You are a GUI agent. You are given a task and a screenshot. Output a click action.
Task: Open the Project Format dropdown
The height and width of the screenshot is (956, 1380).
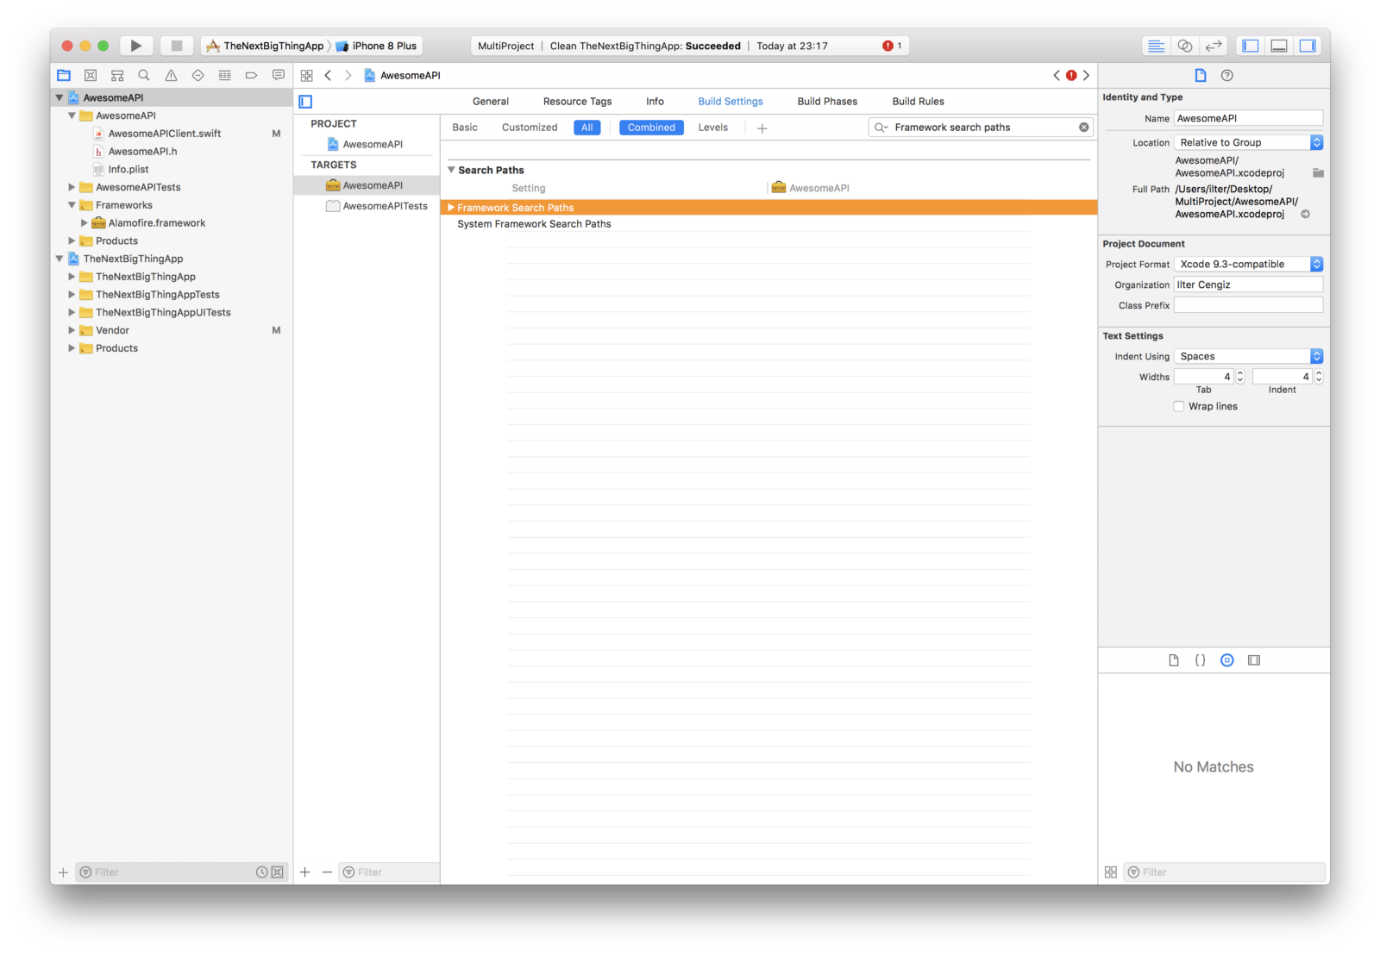pos(1248,264)
